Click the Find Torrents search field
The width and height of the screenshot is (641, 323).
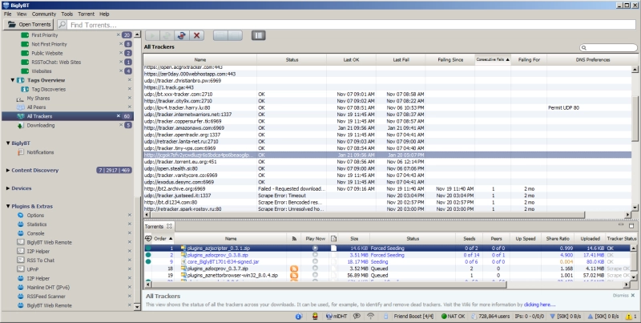tap(352, 25)
